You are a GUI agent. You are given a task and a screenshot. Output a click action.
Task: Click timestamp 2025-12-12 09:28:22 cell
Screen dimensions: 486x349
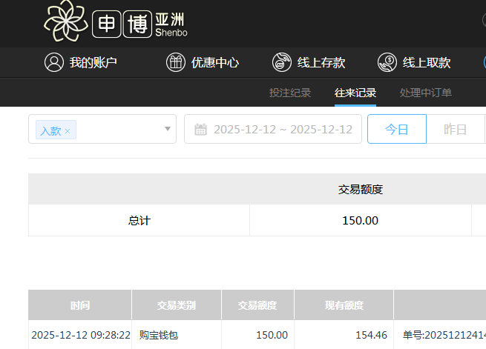[81, 335]
